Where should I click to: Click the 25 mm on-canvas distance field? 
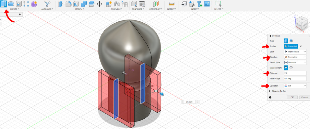(x=189, y=102)
